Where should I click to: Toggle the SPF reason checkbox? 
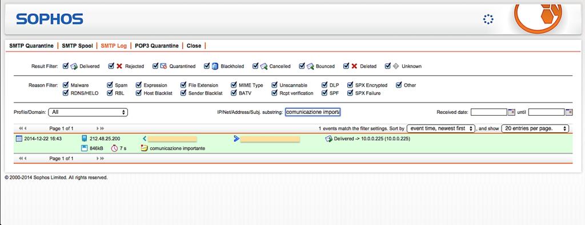[x=324, y=93]
